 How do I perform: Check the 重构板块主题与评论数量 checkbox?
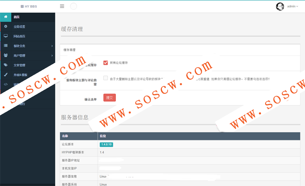(x=106, y=78)
